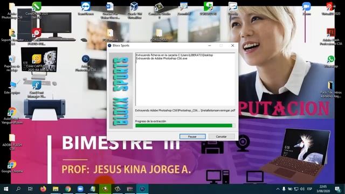345x194 pixels.
Task: Open the red camera desktop shortcut at top right
Action: click(330, 9)
